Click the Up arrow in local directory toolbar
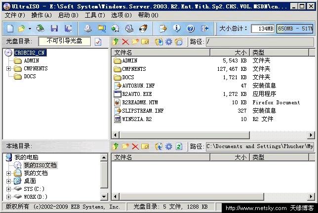Image resolution: width=318 pixels, height=213 pixels. [x=116, y=146]
